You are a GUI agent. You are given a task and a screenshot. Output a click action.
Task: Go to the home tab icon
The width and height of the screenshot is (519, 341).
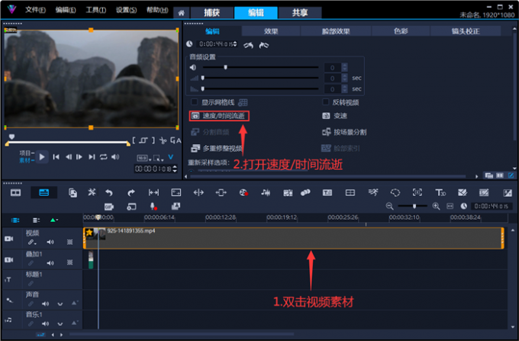pyautogui.click(x=181, y=13)
